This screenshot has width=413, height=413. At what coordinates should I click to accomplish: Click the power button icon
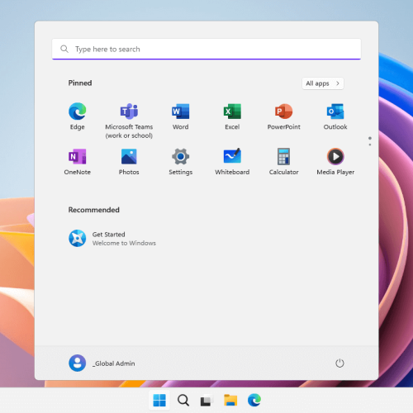[x=339, y=363]
